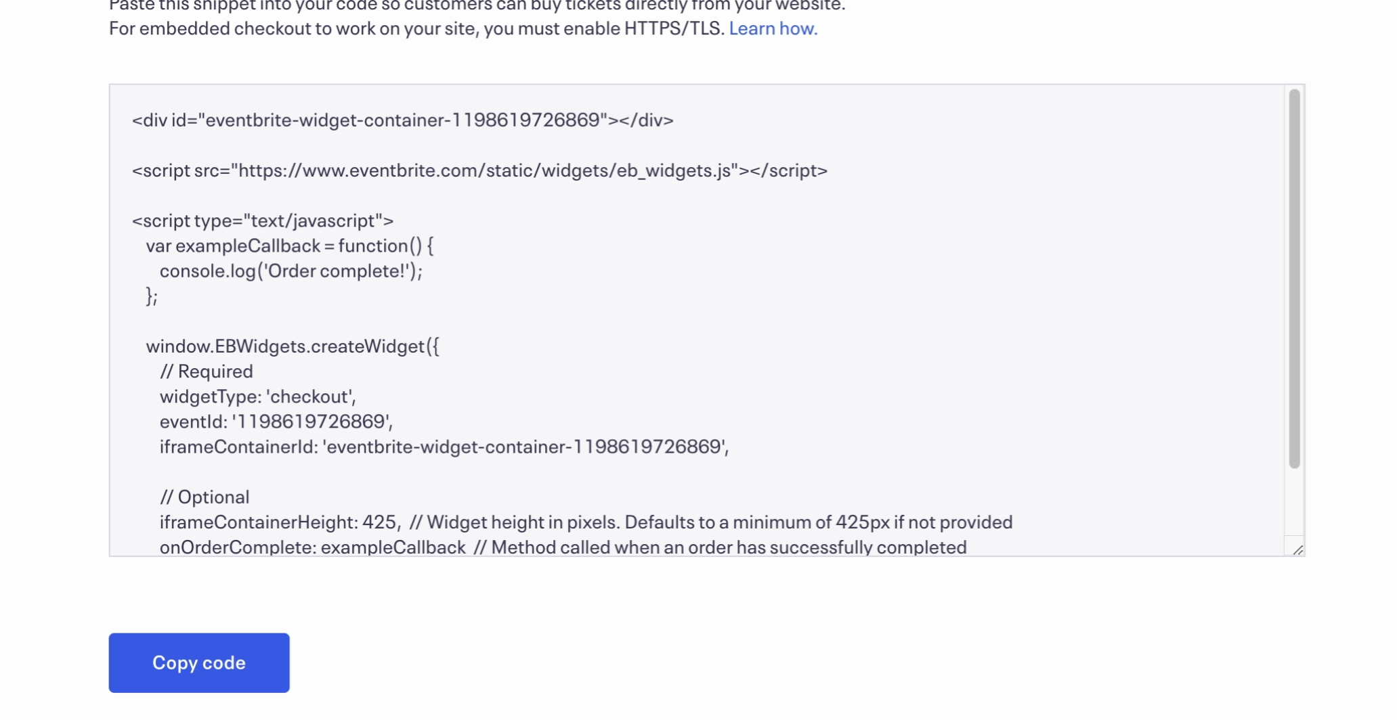Viewport: 1397px width, 720px height.
Task: Click the widgetType: 'checkout' line
Action: 258,397
